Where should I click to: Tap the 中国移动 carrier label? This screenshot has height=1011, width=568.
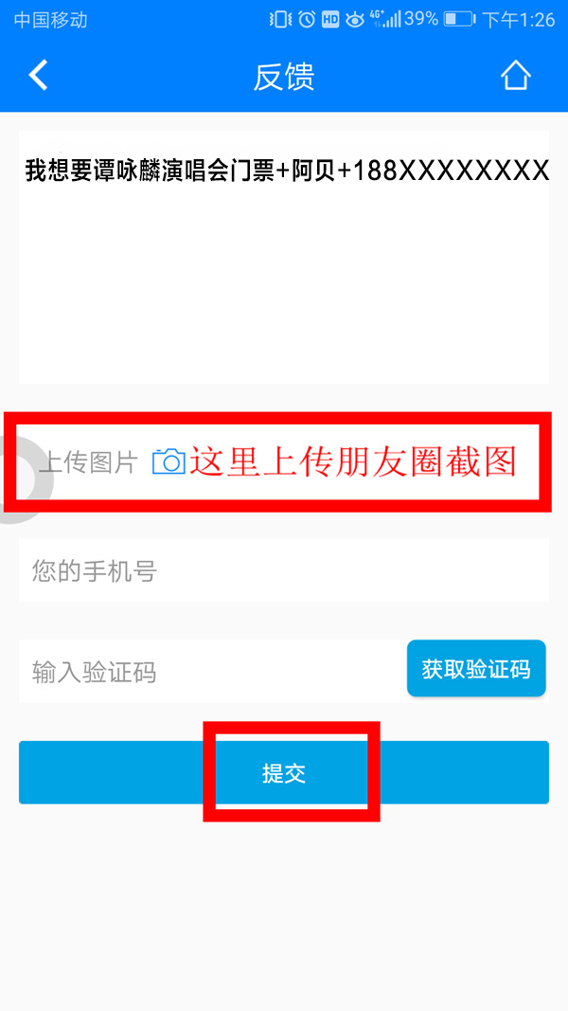(50, 20)
